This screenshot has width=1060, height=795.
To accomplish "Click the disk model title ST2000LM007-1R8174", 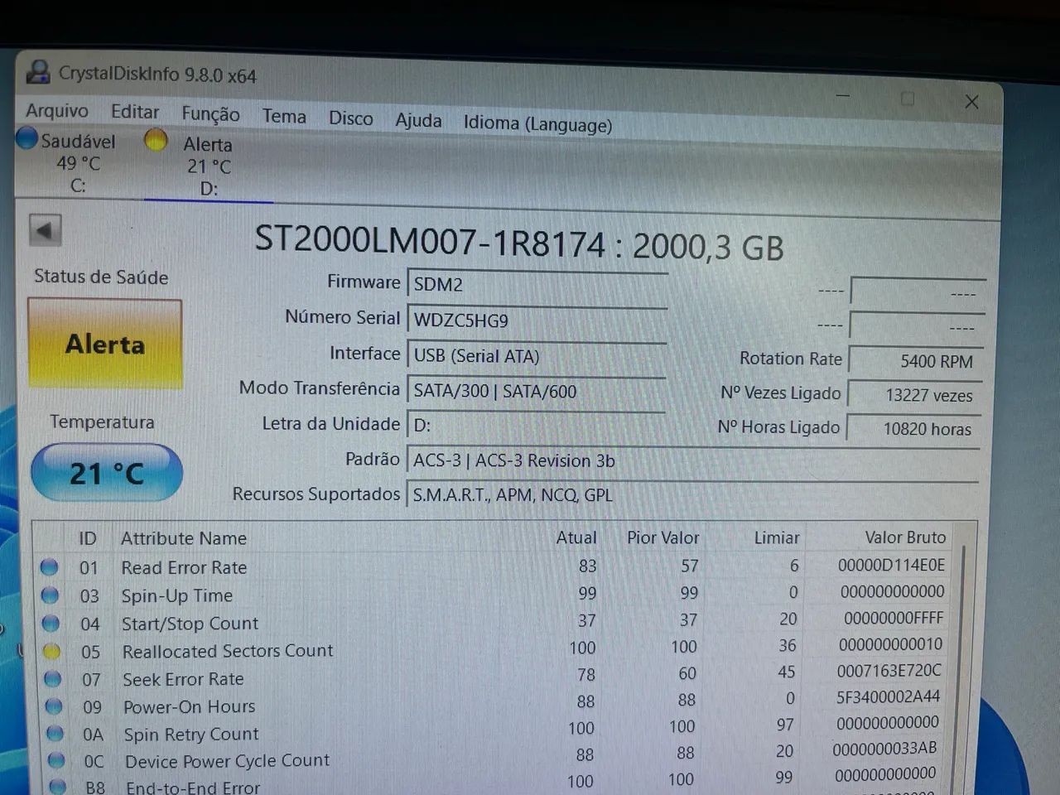I will pos(430,242).
